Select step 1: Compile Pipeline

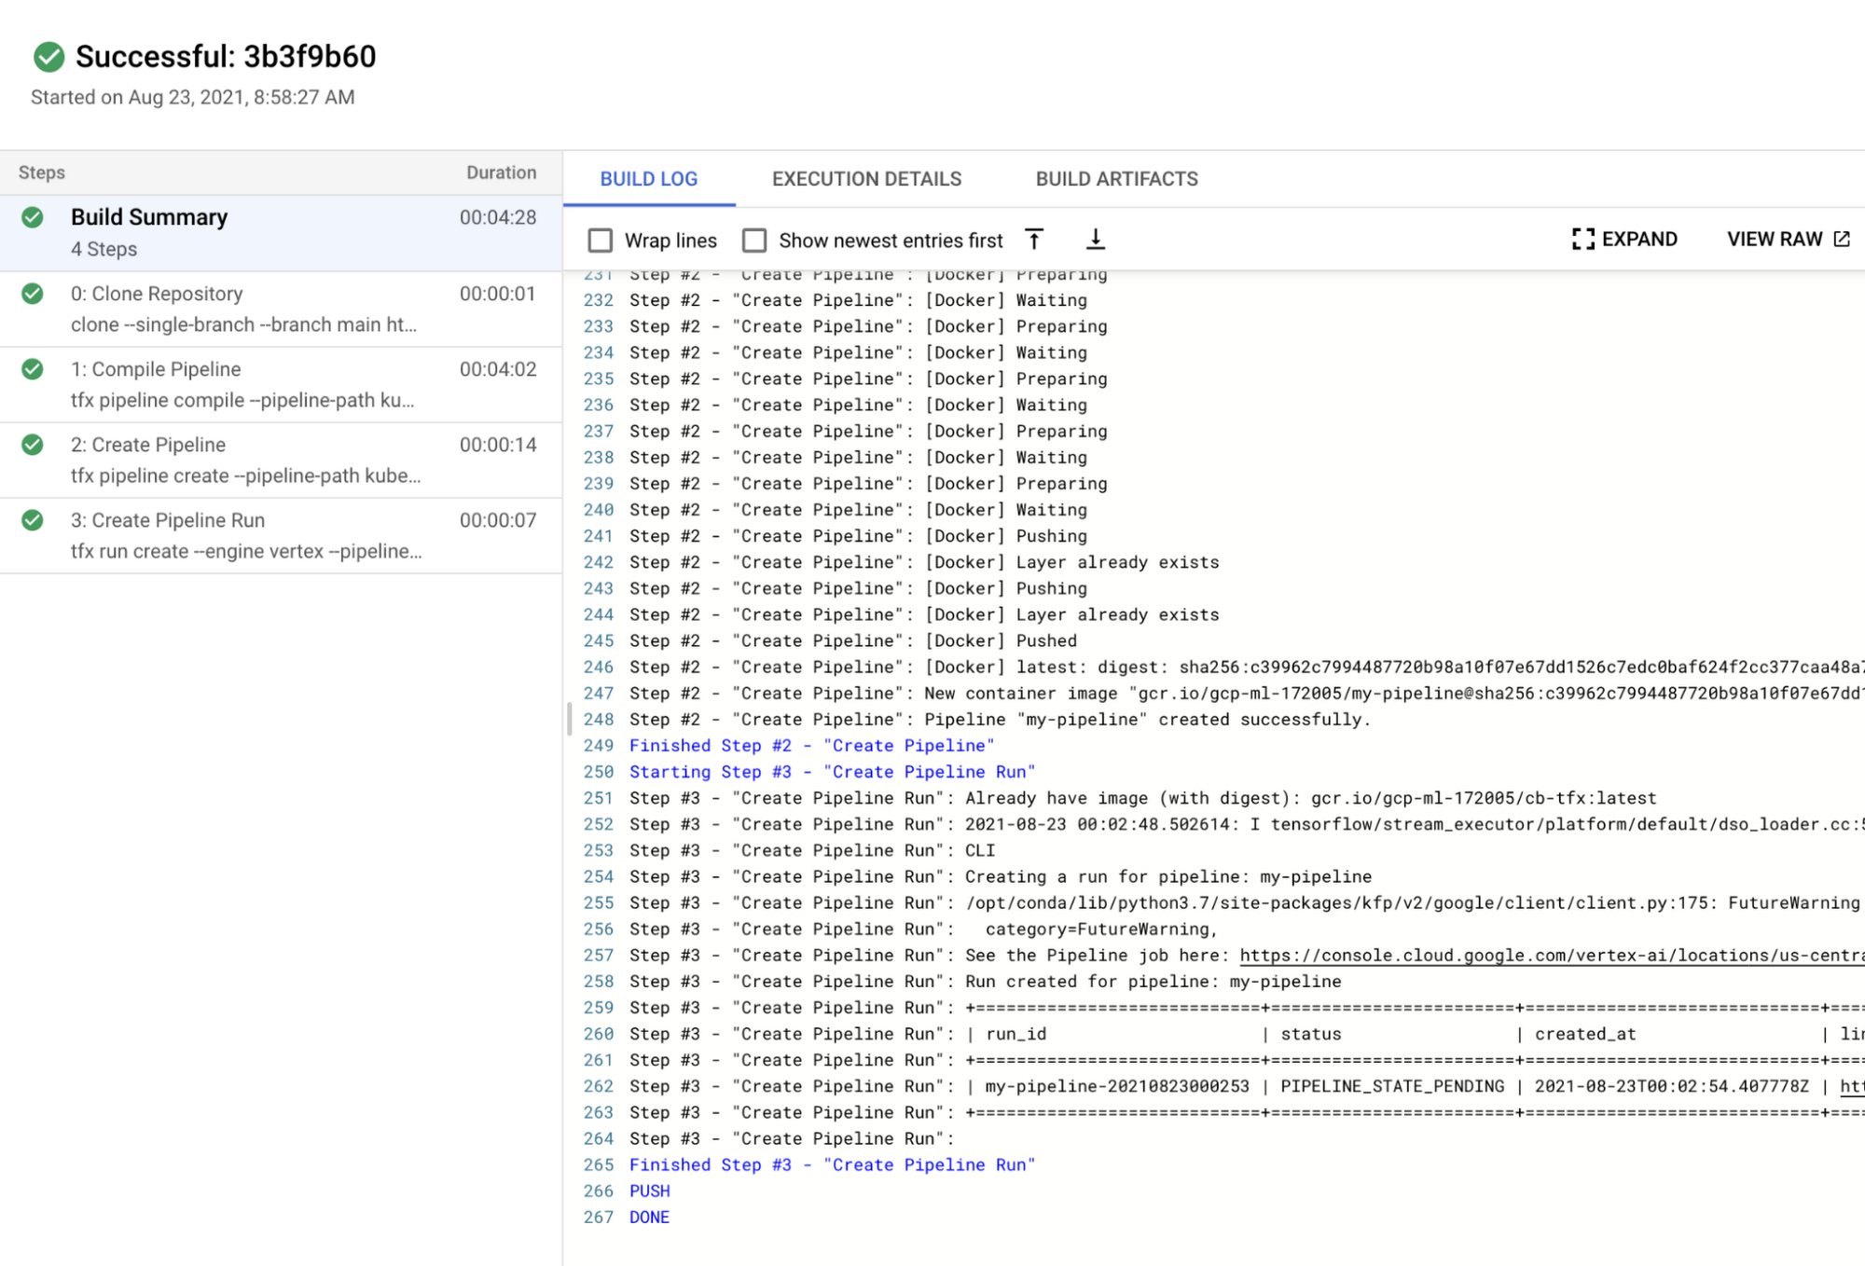[281, 385]
